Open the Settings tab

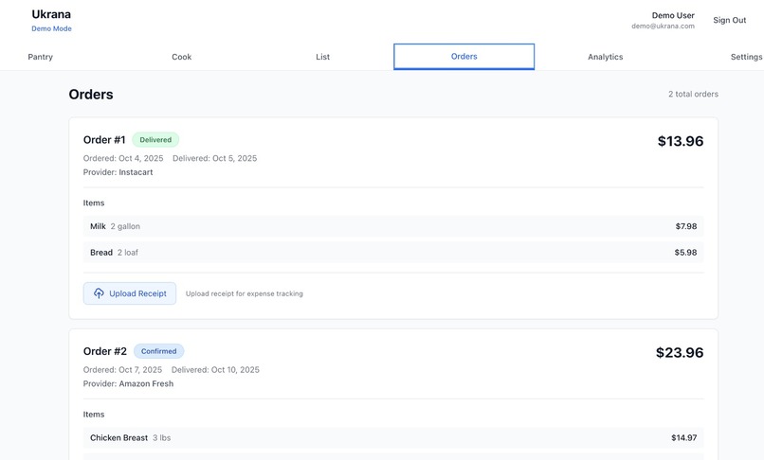(x=746, y=57)
